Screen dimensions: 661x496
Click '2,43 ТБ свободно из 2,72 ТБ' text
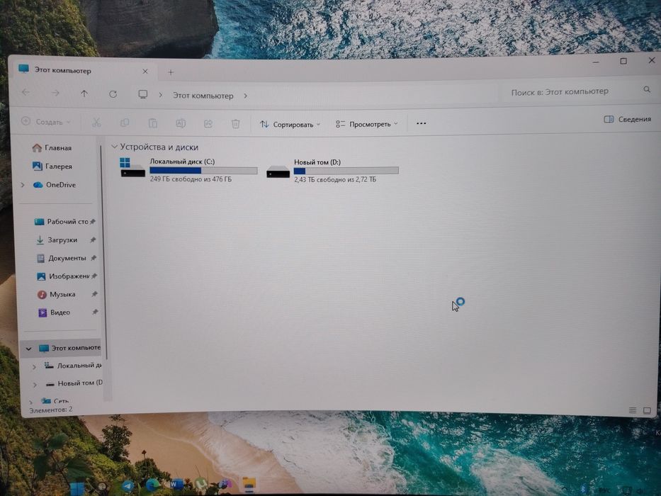click(x=335, y=180)
